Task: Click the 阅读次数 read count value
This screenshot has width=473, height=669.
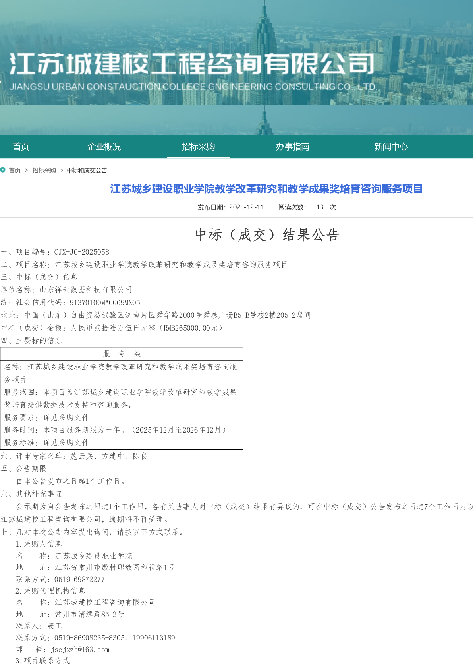Action: coord(320,207)
